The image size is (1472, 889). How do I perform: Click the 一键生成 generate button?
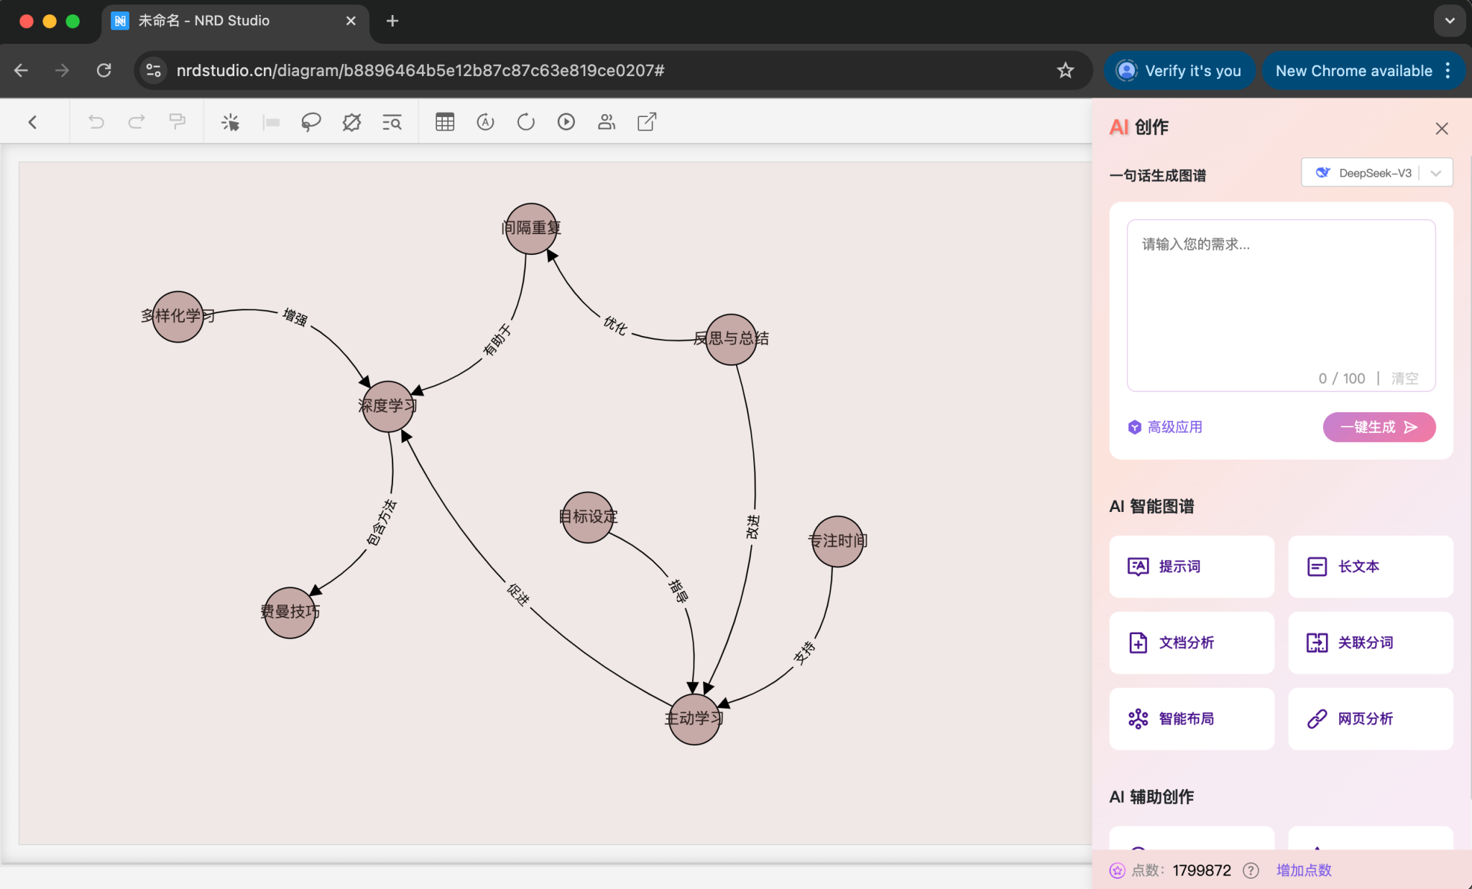pyautogui.click(x=1379, y=427)
